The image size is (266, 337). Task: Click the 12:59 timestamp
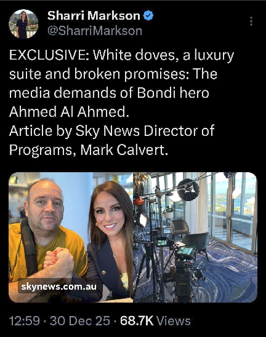click(25, 321)
